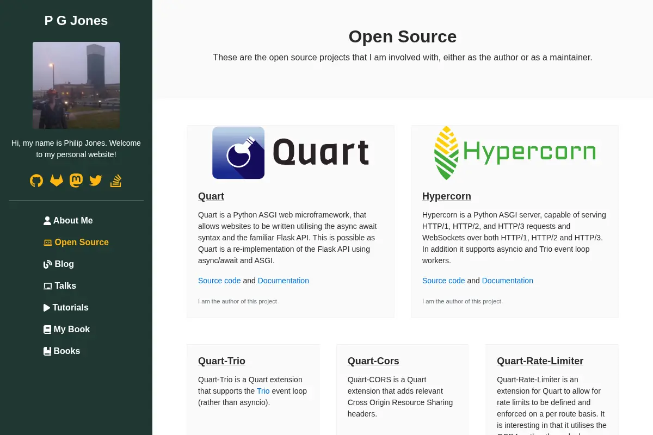Click the person icon beside About Me

47,220
